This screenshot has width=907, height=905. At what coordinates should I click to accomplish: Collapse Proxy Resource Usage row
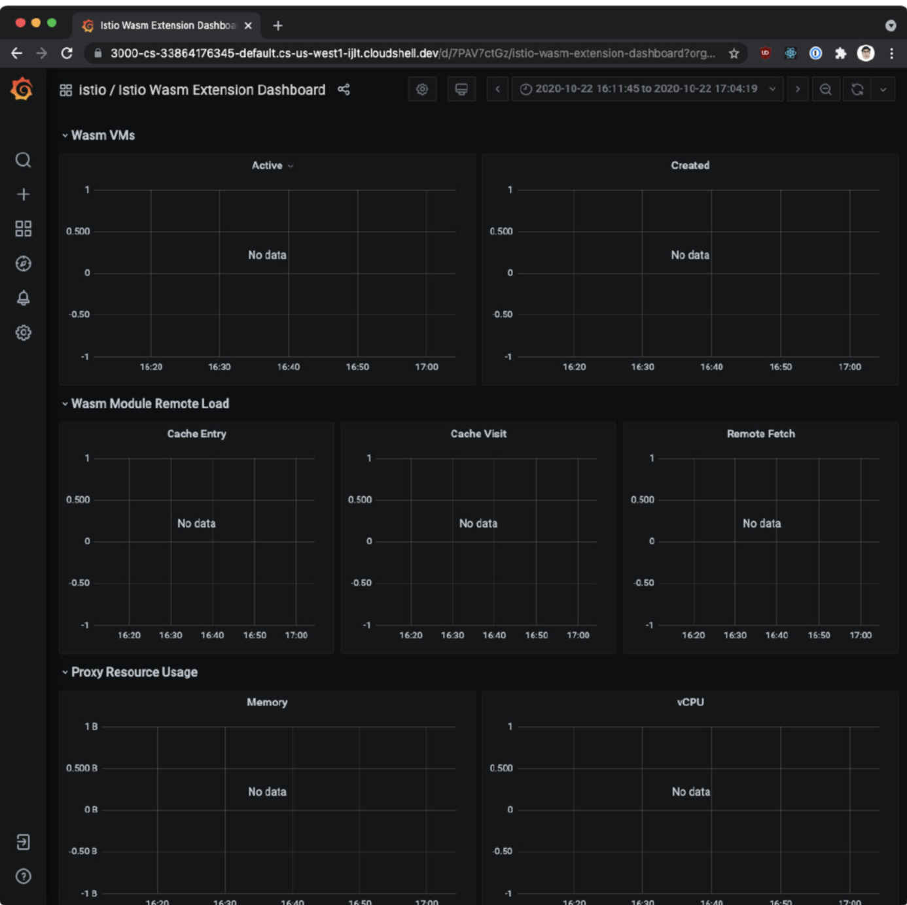[65, 672]
